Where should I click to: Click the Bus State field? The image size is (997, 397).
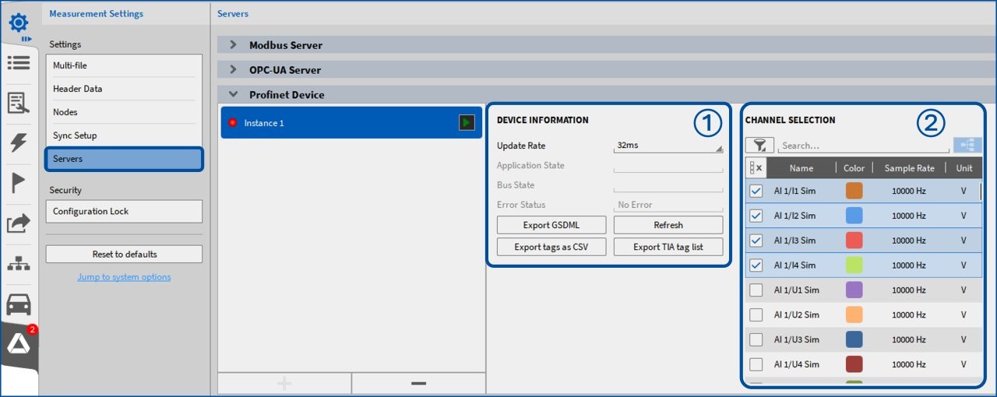point(668,185)
